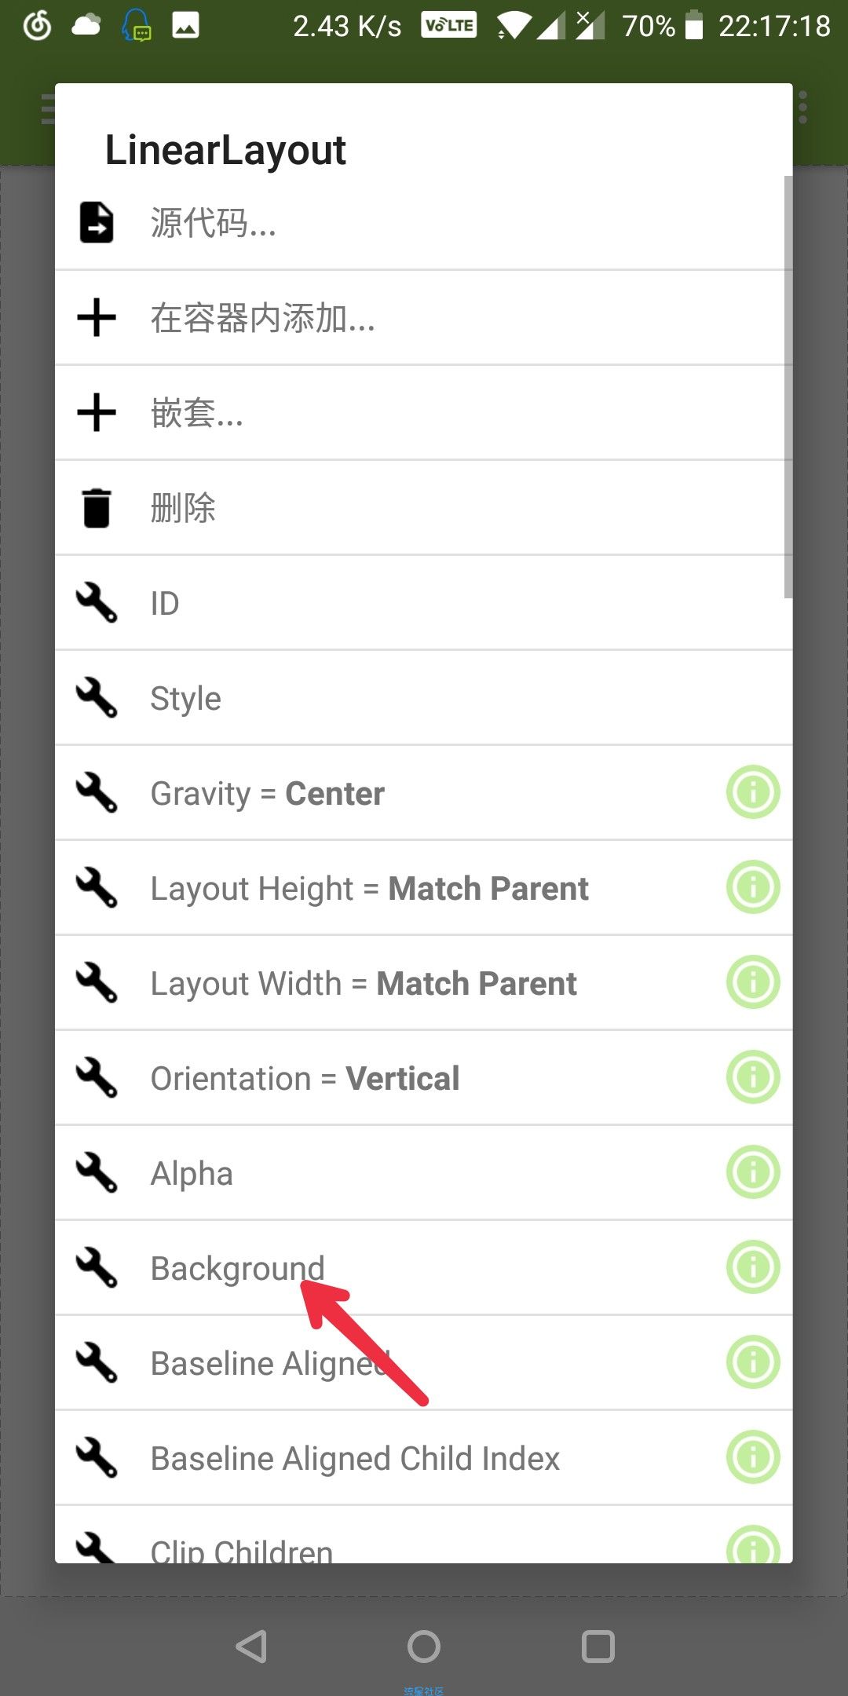Select the 源代码... menu entry
Image resolution: width=848 pixels, height=1696 pixels.
424,222
